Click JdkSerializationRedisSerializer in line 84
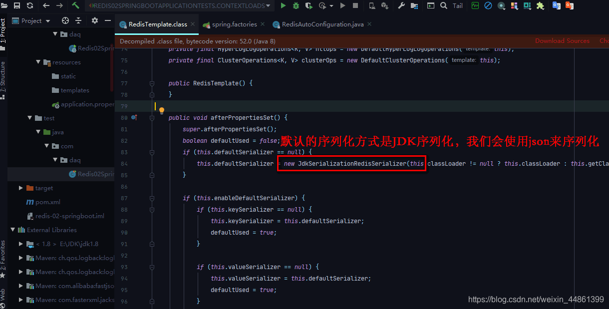Screen dimensions: 609x309 pyautogui.click(x=352, y=164)
